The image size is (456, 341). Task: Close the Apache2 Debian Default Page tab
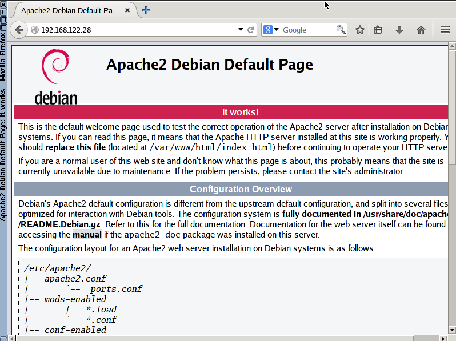pyautogui.click(x=127, y=10)
